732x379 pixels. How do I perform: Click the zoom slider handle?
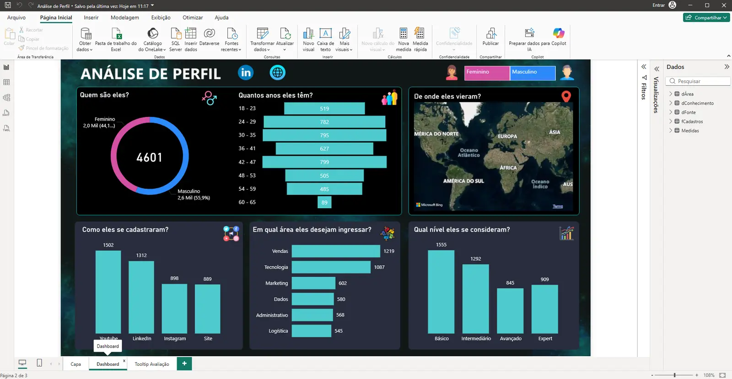(x=674, y=375)
